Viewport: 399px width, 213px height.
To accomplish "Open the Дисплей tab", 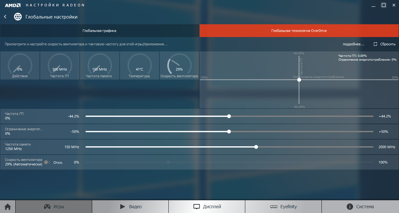I will 207,207.
